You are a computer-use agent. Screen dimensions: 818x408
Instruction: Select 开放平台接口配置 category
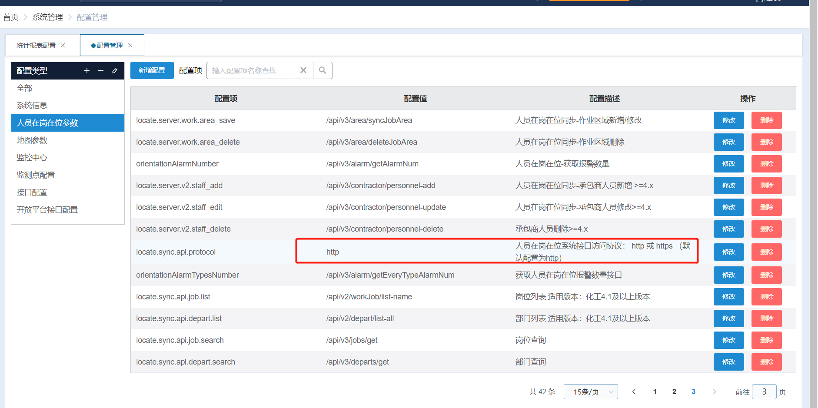point(68,210)
